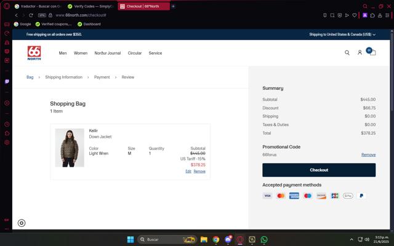The image size is (394, 246).
Task: Bookmark page with the heart icon
Action: pos(355,15)
